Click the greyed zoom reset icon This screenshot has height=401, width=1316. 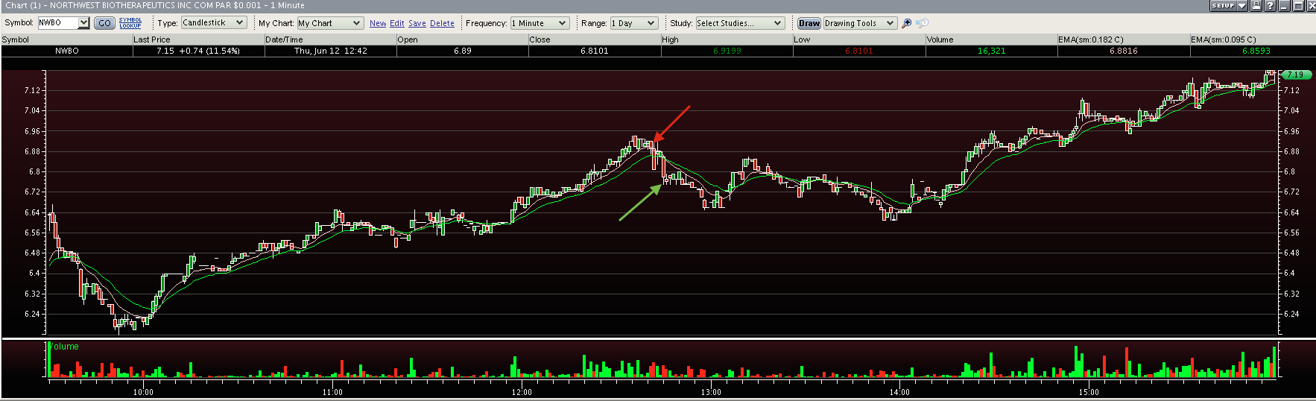click(923, 23)
